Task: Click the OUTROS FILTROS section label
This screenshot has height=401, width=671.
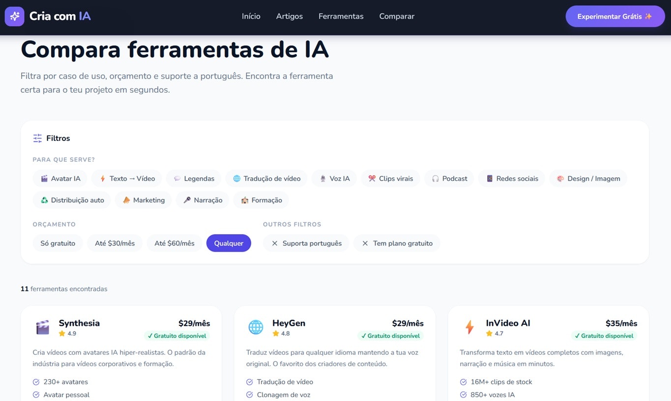Action: coord(292,224)
